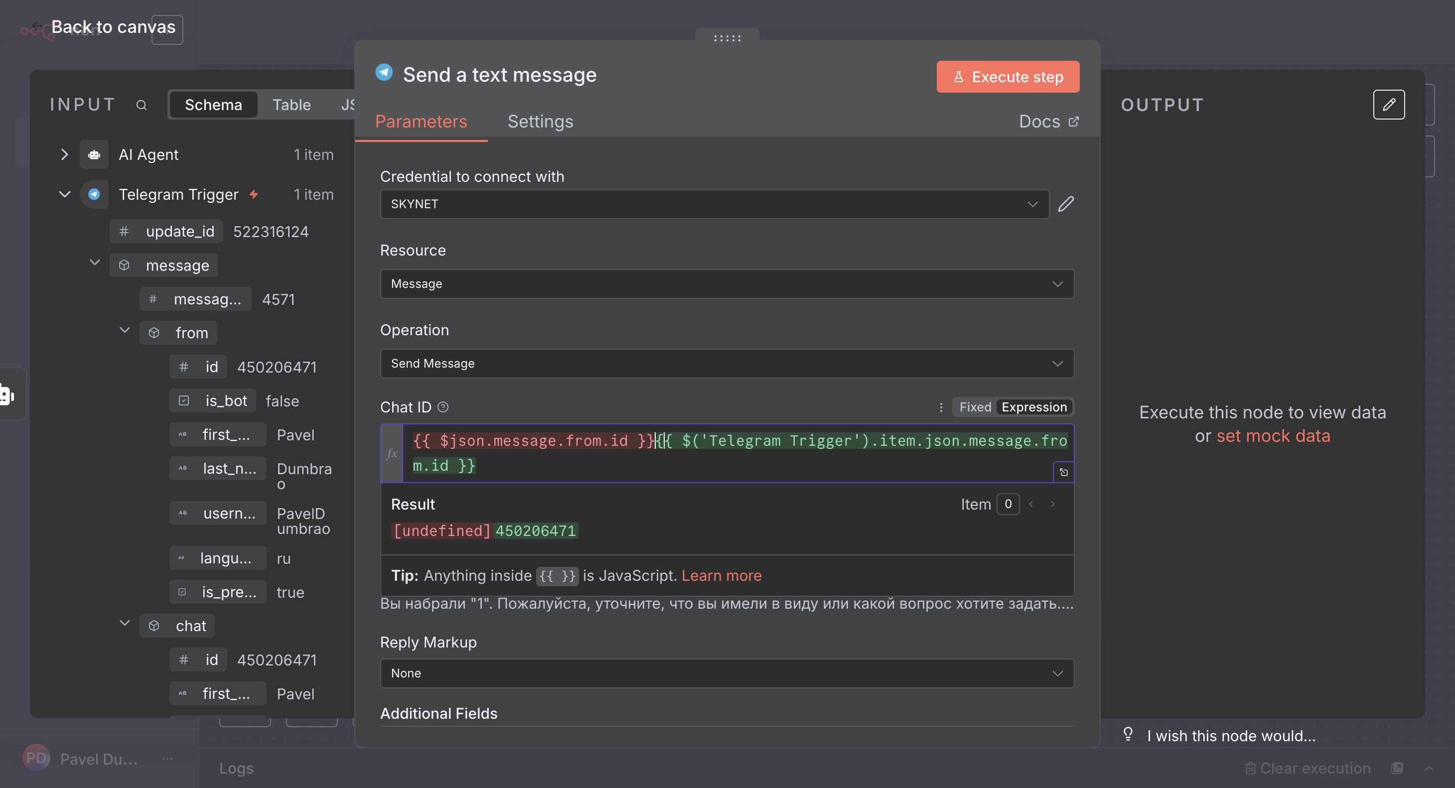Click the set mock data link
1455x788 pixels.
click(1273, 436)
